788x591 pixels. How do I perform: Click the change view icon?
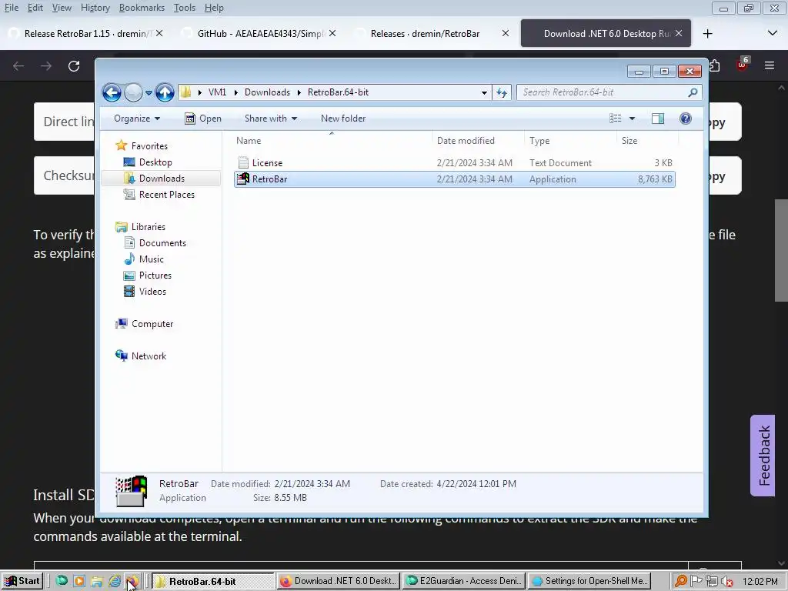(x=616, y=119)
